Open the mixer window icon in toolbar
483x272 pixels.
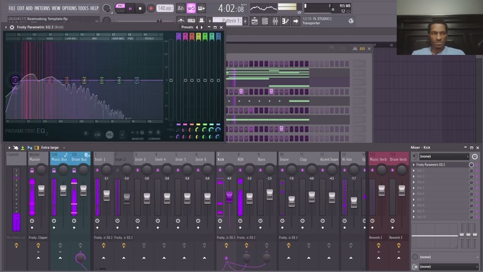(275, 21)
